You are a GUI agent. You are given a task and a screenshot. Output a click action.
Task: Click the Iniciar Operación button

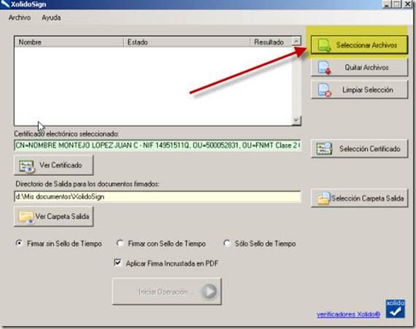(166, 291)
